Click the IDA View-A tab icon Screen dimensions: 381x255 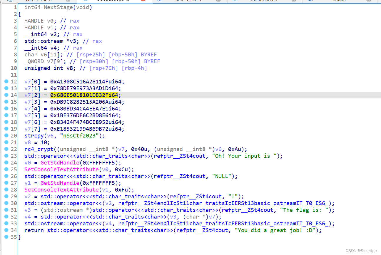10,1
